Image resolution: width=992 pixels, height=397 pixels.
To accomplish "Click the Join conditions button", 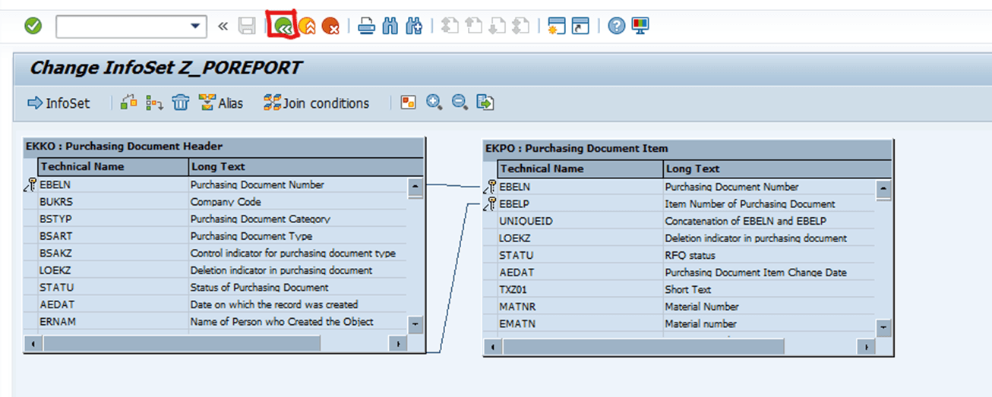I will (317, 103).
